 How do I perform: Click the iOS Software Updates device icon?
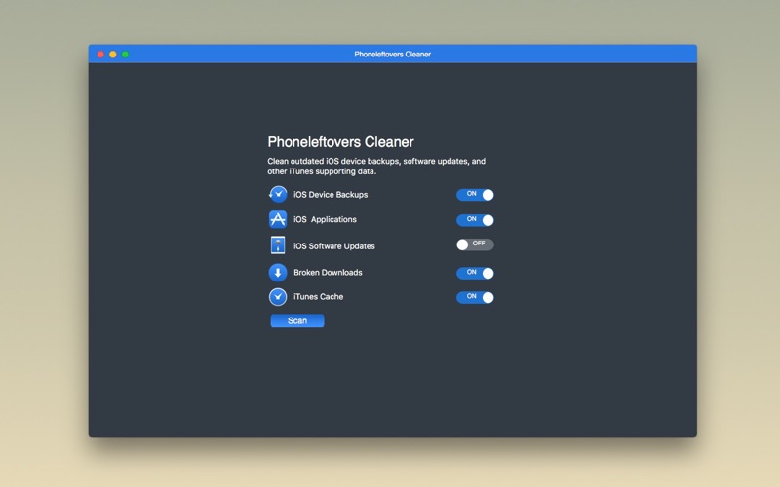click(x=278, y=245)
